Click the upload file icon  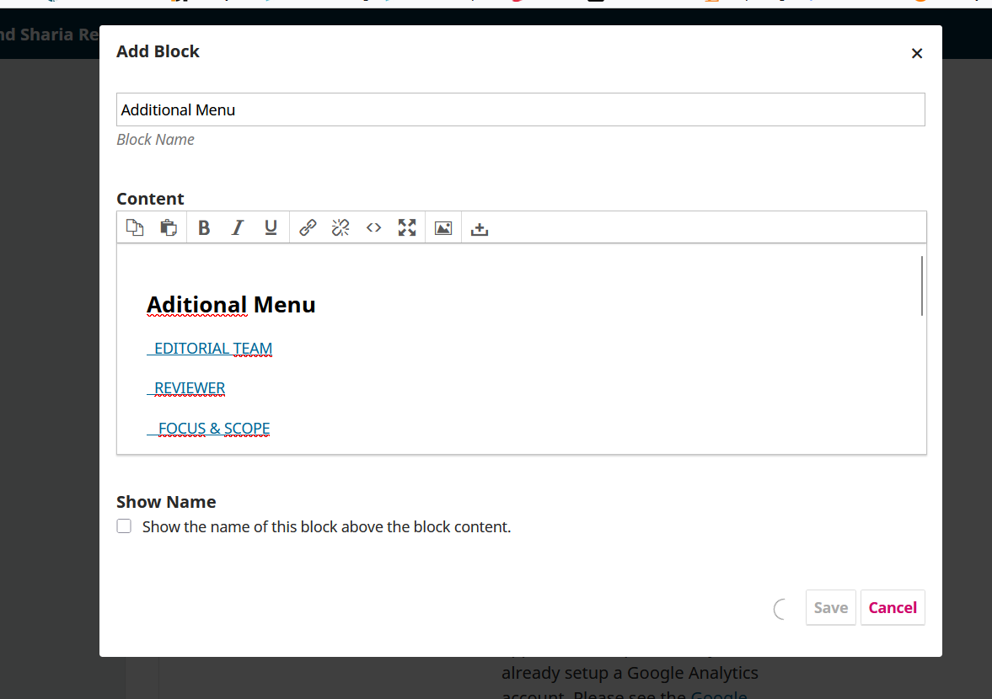tap(480, 228)
